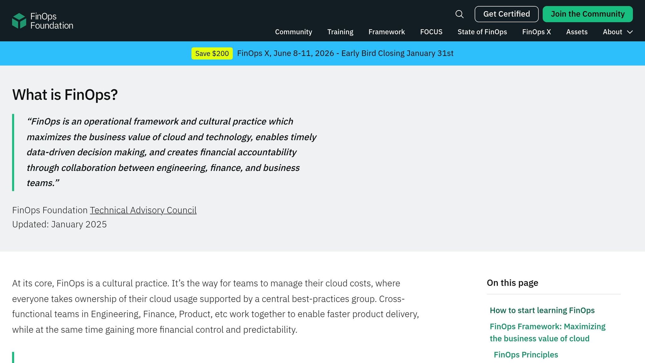Click the Save $200 badge
This screenshot has height=363, width=645.
(x=212, y=54)
